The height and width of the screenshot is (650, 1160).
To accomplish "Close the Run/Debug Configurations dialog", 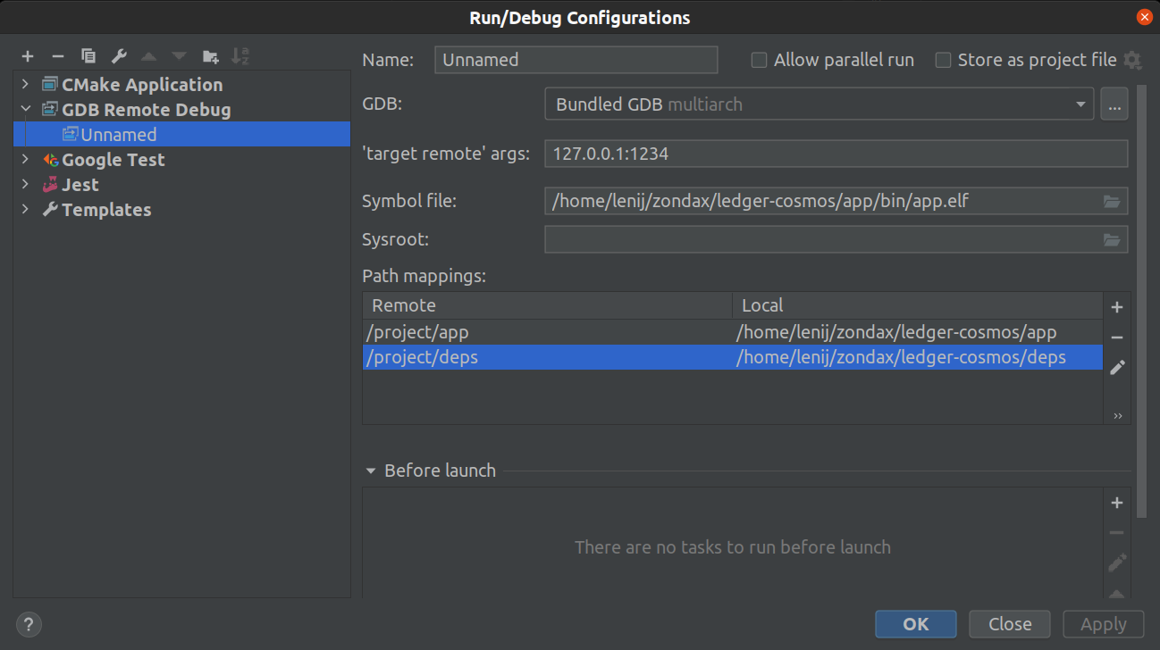I will 1144,17.
